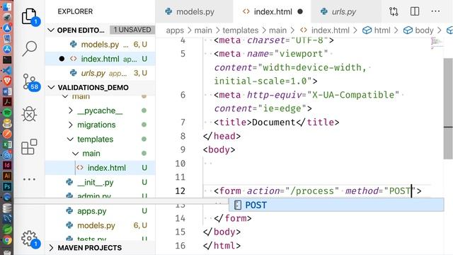
Task: Click Python icon on urls.py tab
Action: tap(324, 11)
